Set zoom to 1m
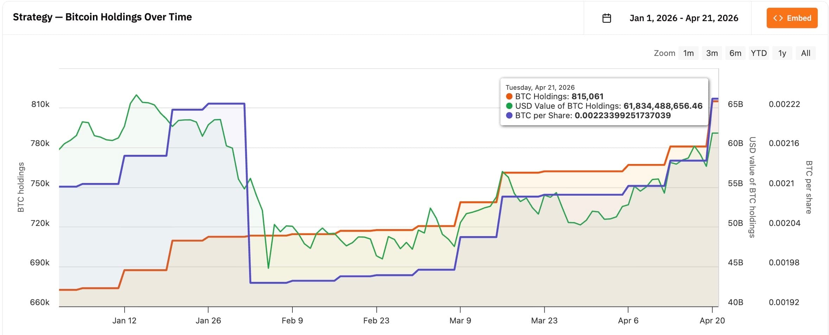This screenshot has width=829, height=335. click(688, 53)
